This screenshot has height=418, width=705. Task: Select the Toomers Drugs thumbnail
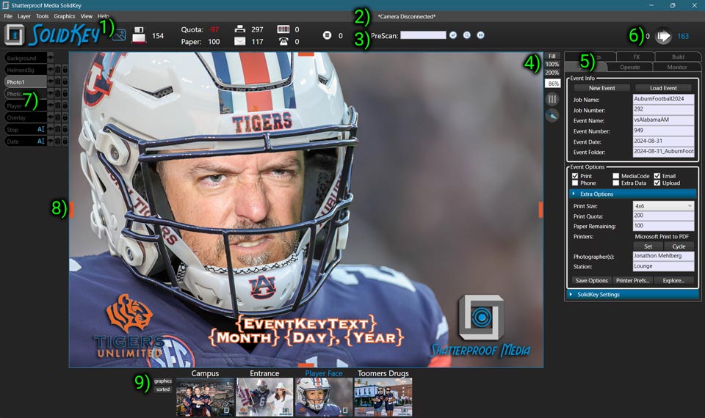(383, 397)
